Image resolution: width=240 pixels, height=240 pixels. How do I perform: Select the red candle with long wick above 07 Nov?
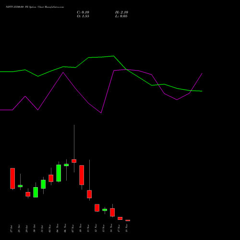pyautogui.click(x=74, y=161)
